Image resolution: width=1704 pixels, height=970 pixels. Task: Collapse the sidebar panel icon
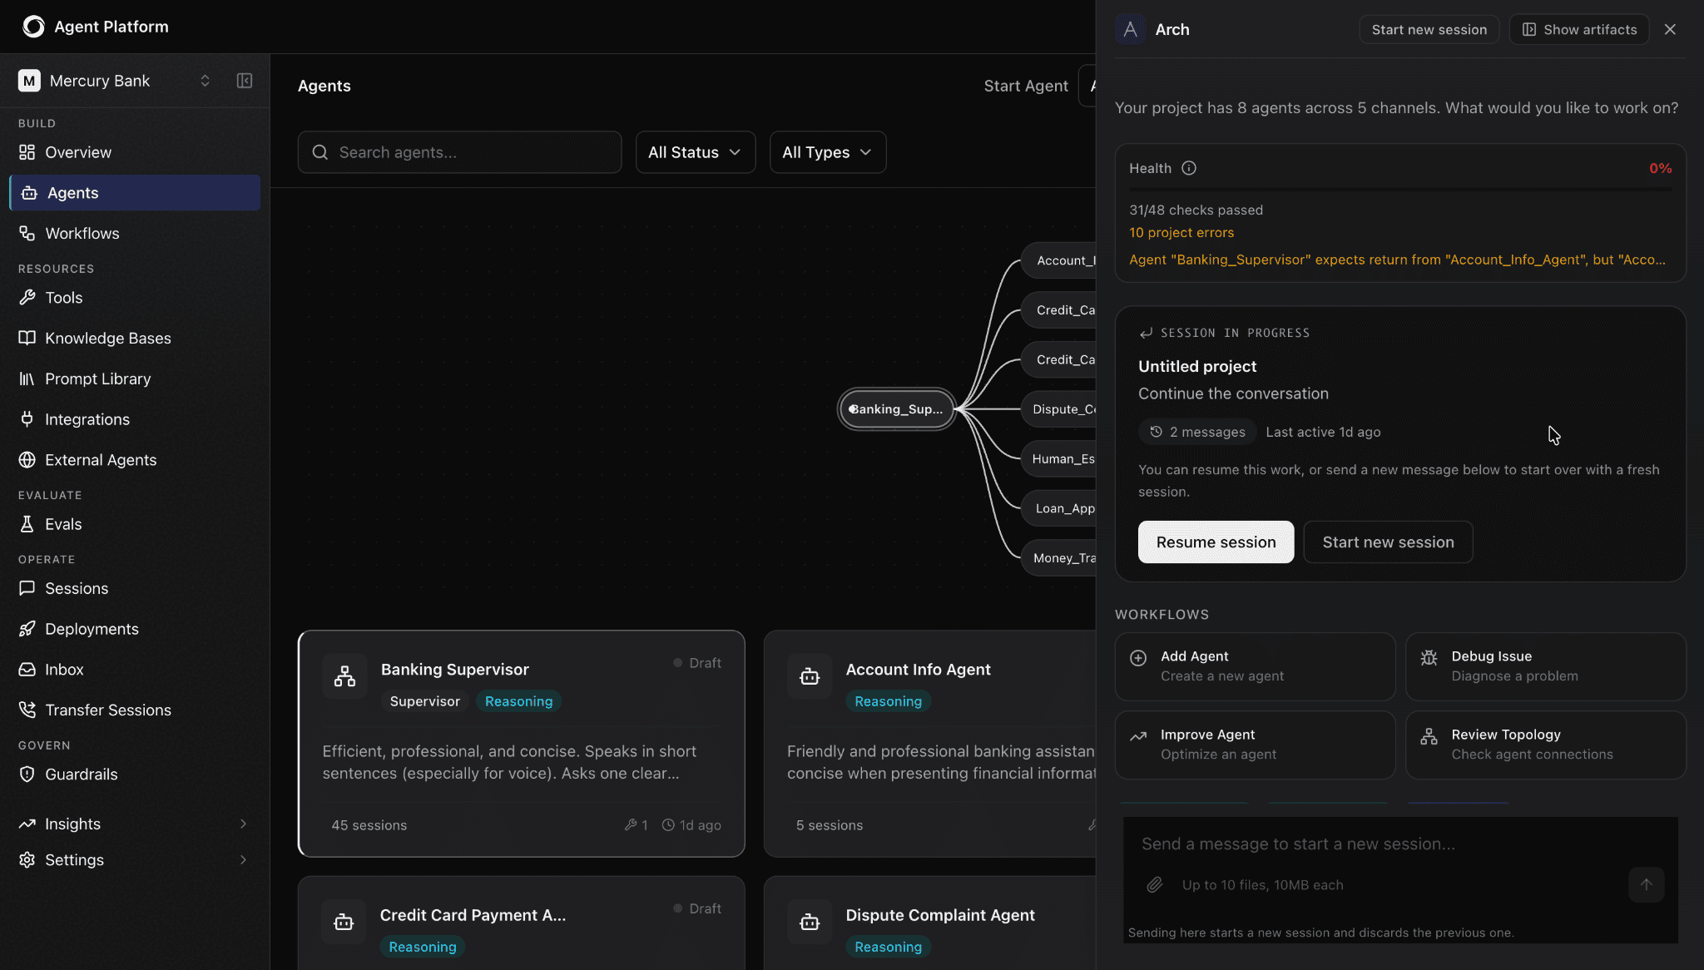click(x=245, y=81)
